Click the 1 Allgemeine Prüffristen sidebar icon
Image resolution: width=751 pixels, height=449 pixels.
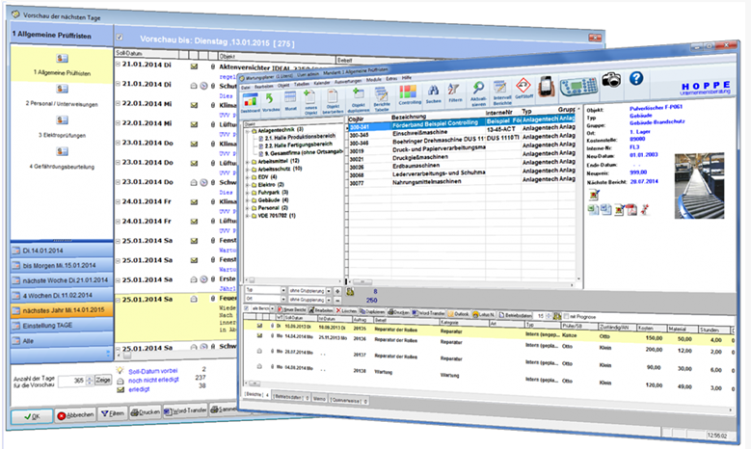(63, 59)
